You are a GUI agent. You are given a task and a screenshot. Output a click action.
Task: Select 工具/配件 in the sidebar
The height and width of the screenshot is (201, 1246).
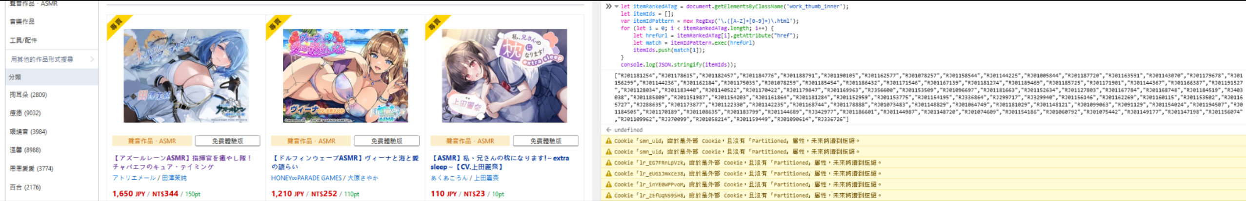click(23, 40)
